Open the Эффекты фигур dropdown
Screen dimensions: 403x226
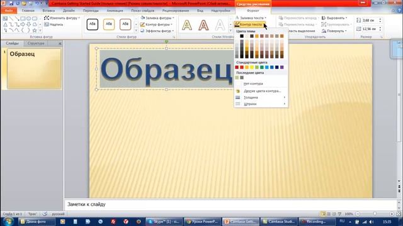(157, 31)
